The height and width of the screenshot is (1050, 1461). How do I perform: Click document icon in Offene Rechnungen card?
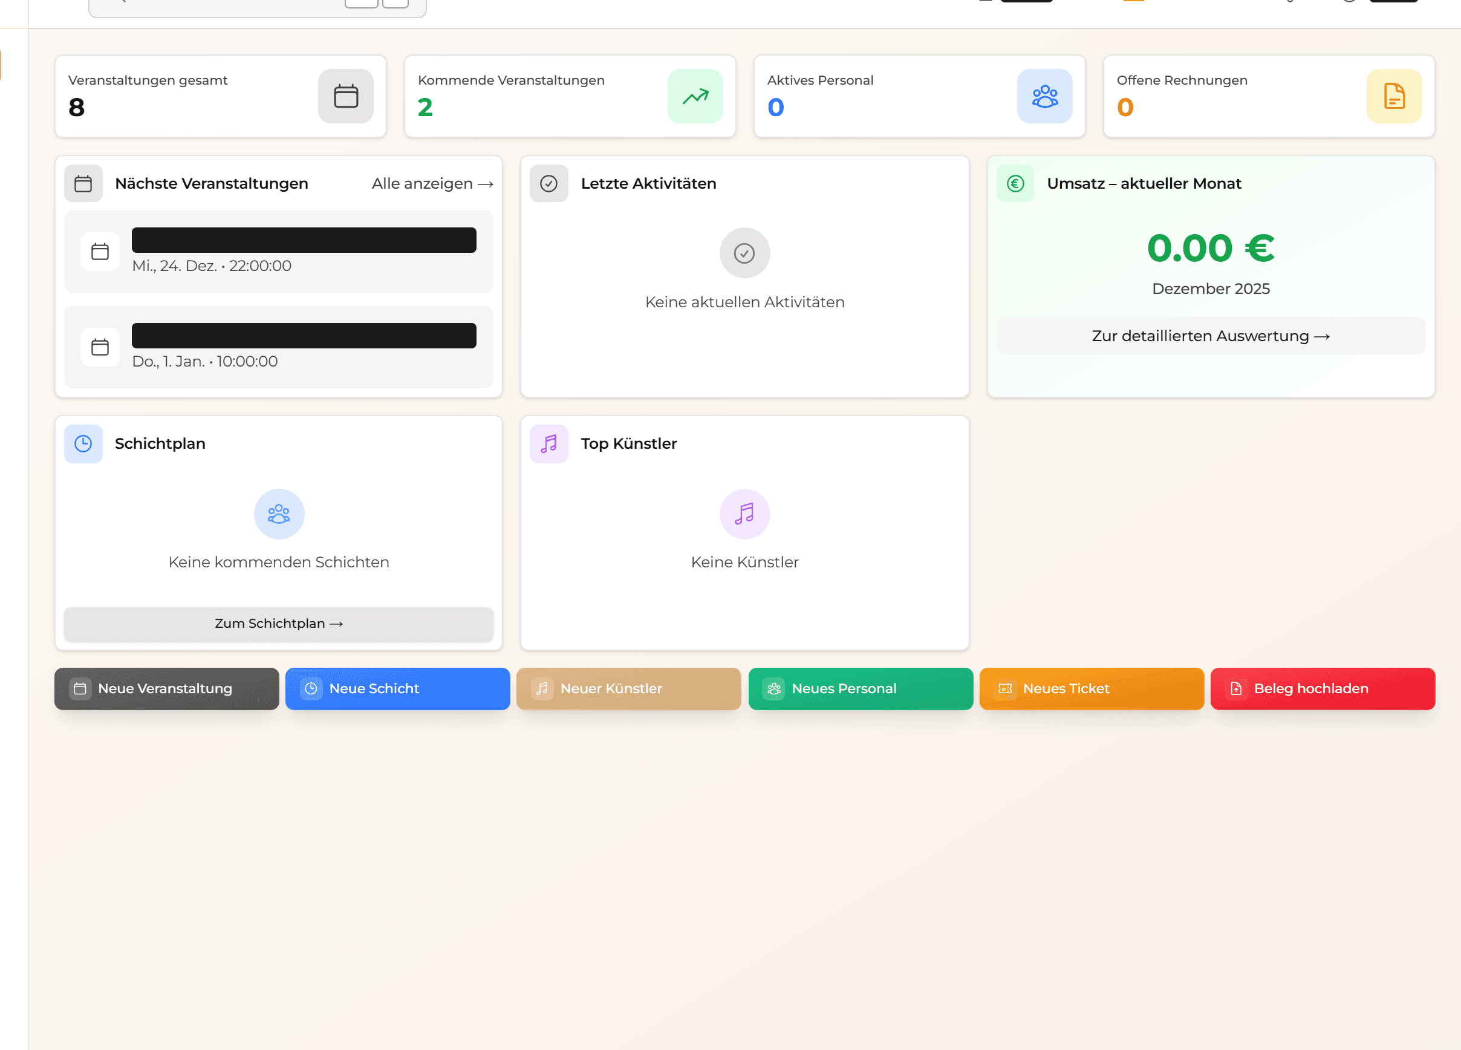[x=1393, y=96]
